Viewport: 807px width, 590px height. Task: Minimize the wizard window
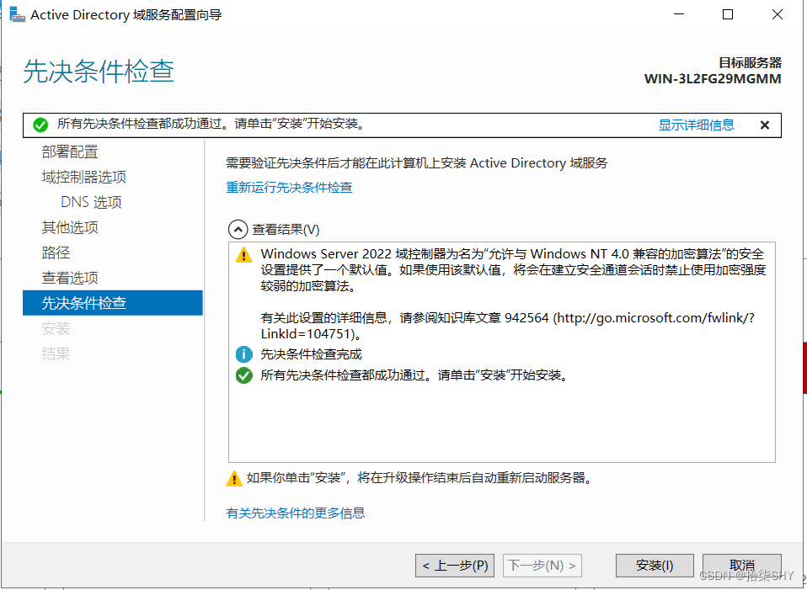[679, 15]
